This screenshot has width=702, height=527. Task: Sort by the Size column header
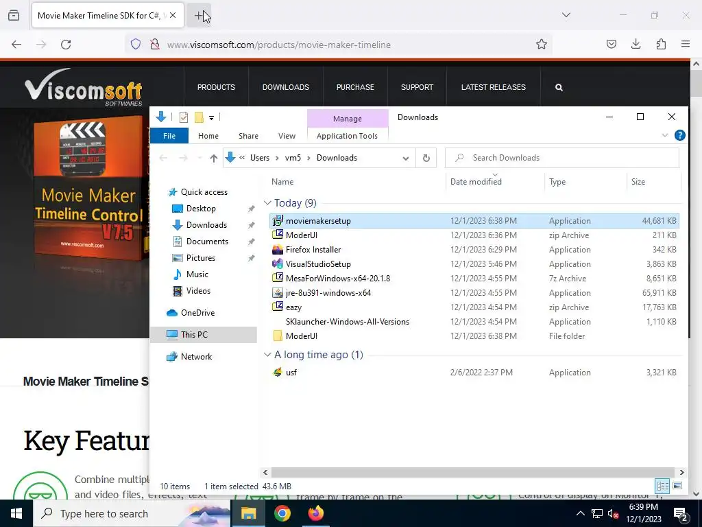click(638, 182)
